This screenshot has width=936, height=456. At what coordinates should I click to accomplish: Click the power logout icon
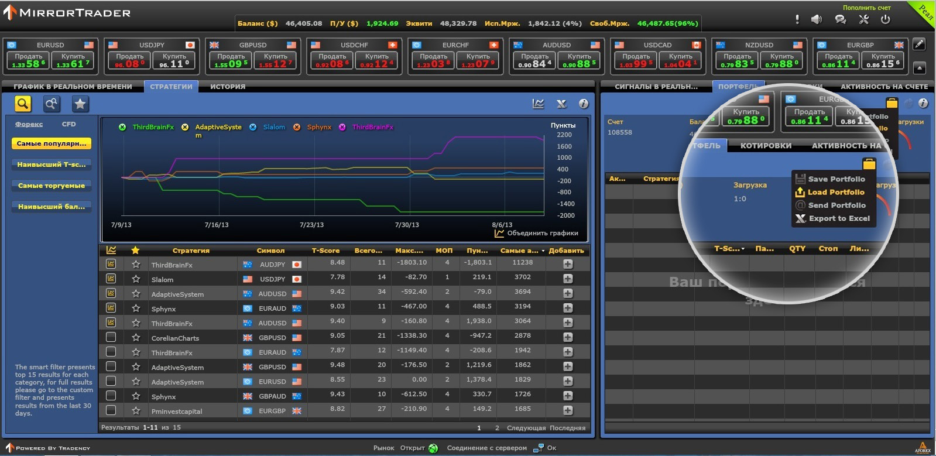tap(885, 19)
